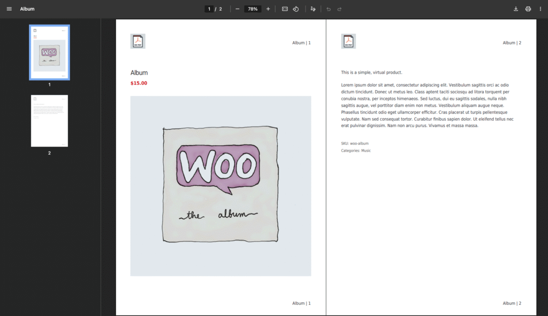Zoom in on the document

point(268,9)
